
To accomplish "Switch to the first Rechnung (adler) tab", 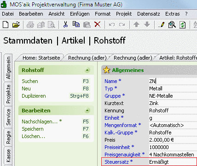I will point(87,58).
